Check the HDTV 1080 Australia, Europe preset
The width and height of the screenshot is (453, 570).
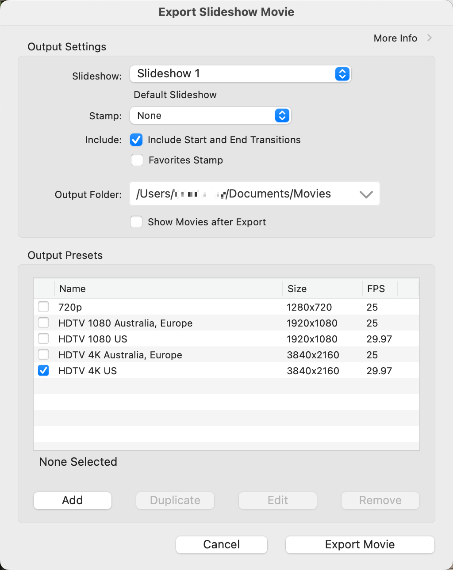click(43, 323)
